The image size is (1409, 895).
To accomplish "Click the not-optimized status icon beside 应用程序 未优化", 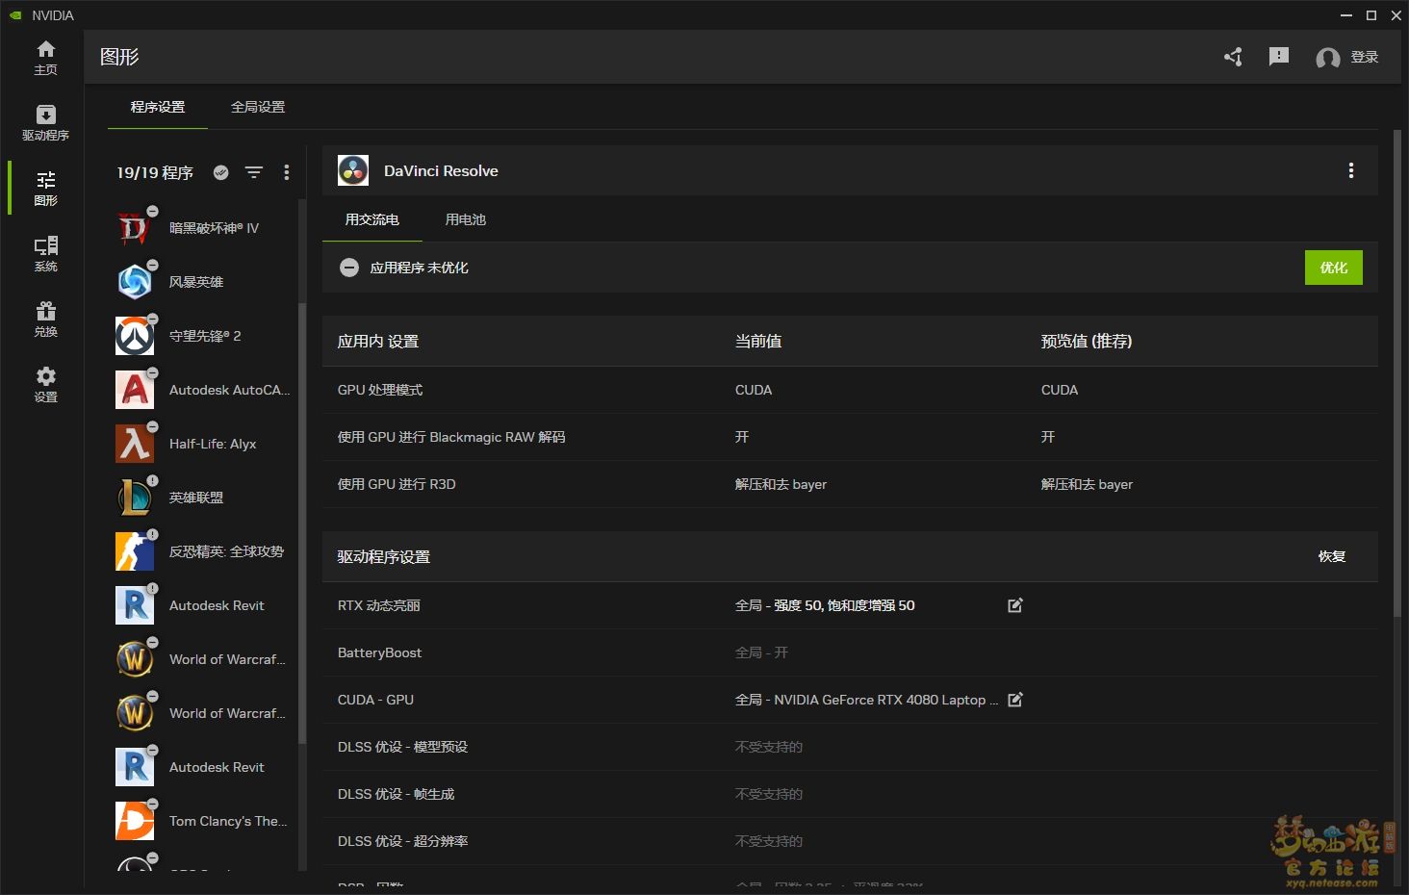I will (x=349, y=268).
